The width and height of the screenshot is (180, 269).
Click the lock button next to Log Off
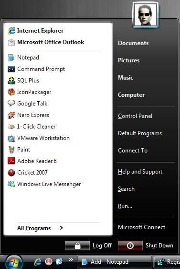[77, 246]
